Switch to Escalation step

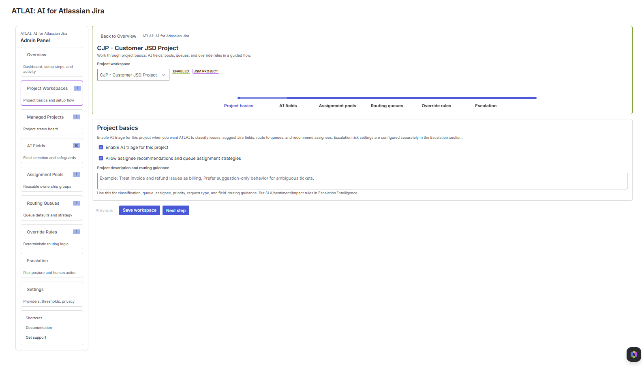click(x=486, y=106)
